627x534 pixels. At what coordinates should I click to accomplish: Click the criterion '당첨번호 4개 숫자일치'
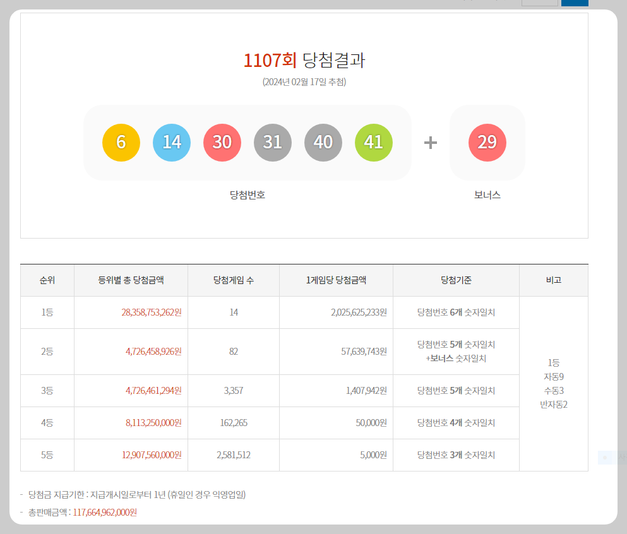click(x=457, y=423)
